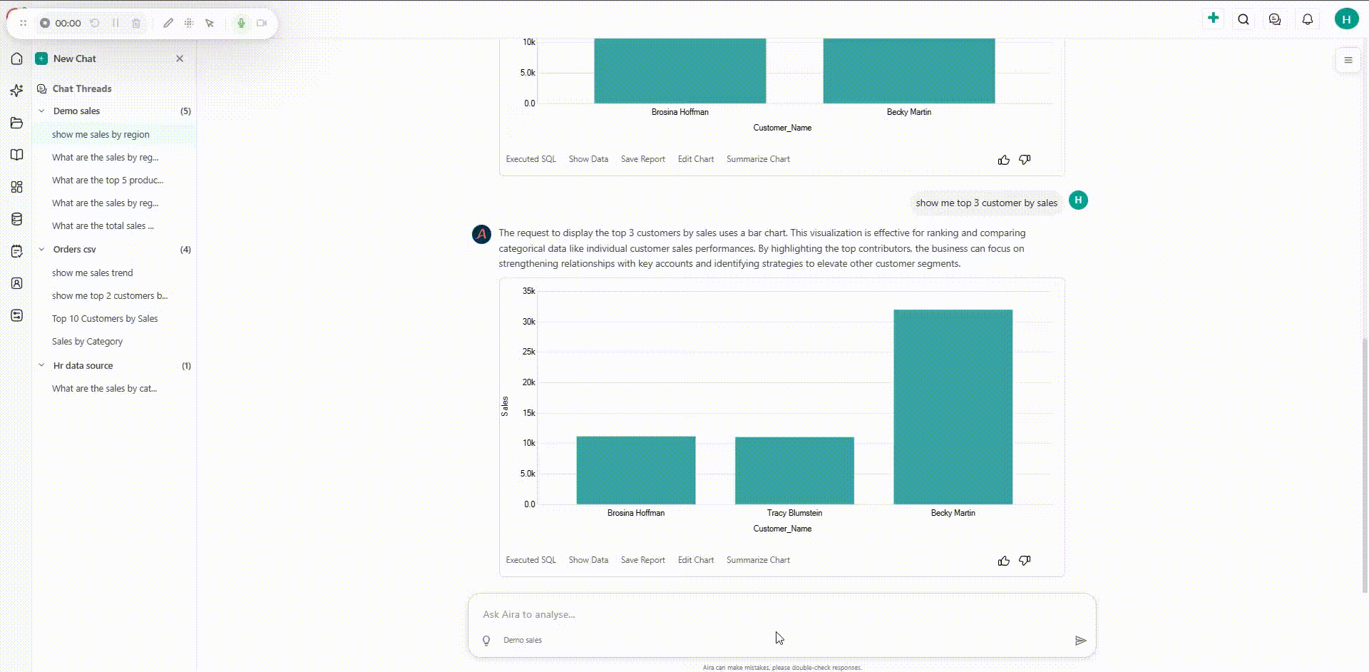This screenshot has height=672, width=1369.
Task: Open the database icon in left sidebar
Action: click(17, 219)
